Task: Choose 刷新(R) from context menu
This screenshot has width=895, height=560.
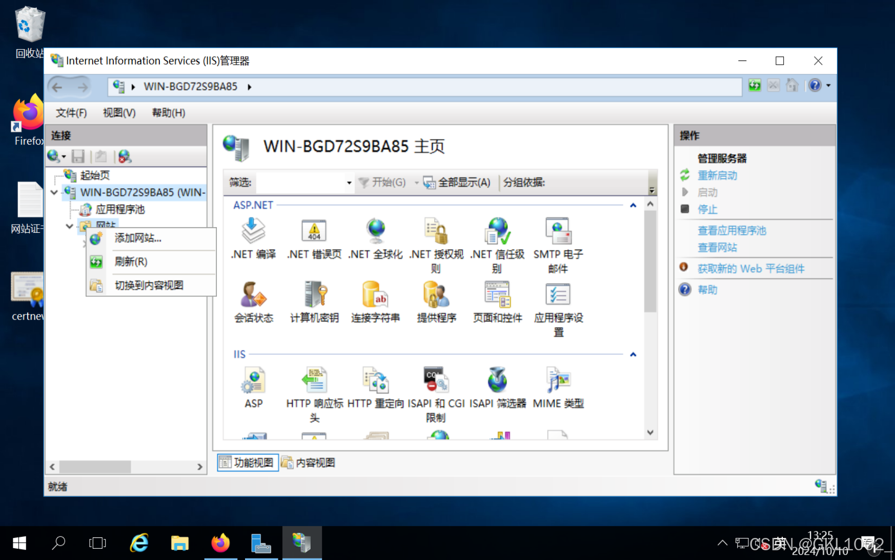Action: pos(151,262)
